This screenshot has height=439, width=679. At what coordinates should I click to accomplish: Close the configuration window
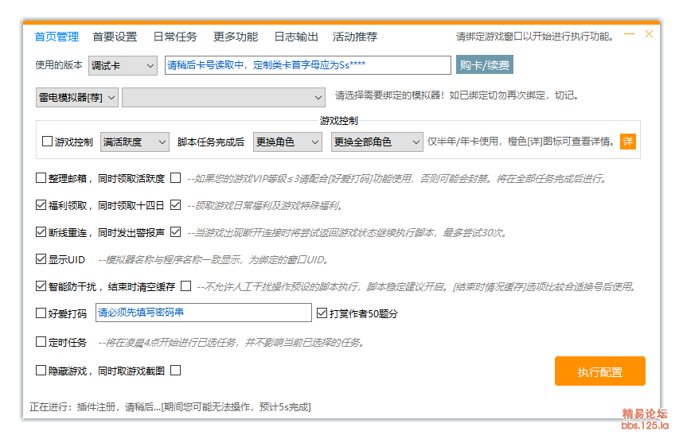[x=649, y=34]
